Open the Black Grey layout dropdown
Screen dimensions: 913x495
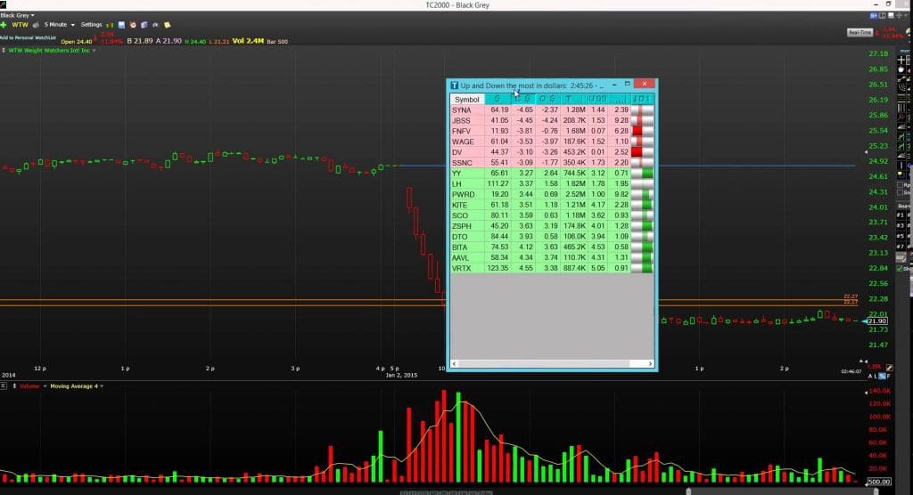(x=18, y=15)
